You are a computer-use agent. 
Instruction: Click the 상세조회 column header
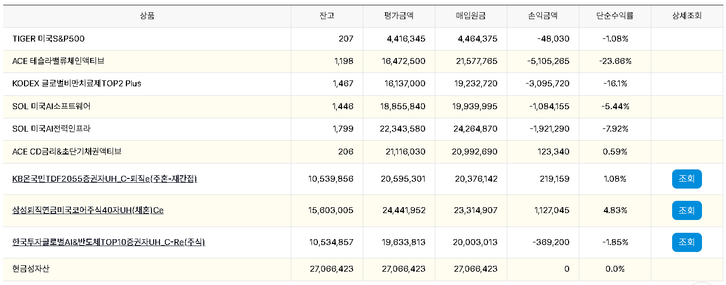(687, 16)
